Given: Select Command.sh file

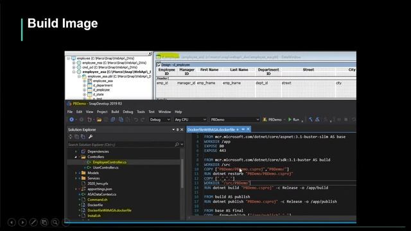Looking at the screenshot, I should 98,200.
